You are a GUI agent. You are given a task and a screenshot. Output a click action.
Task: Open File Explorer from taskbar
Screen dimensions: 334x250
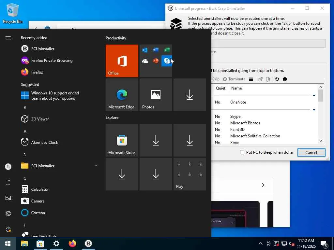(24, 243)
